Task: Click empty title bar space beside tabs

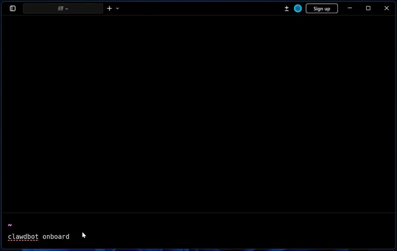Action: click(x=202, y=8)
